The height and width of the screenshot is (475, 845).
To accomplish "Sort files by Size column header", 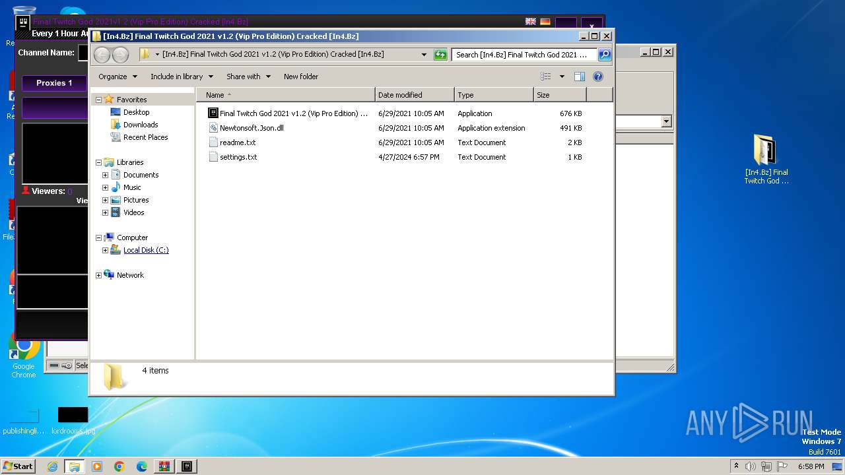I will (560, 95).
